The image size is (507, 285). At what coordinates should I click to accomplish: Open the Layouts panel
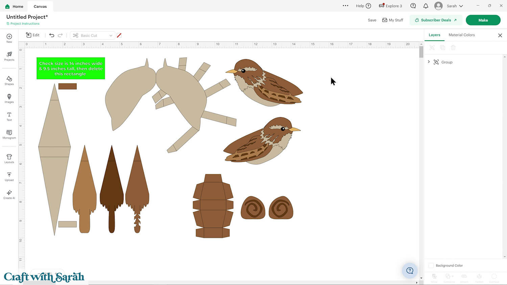pyautogui.click(x=9, y=158)
